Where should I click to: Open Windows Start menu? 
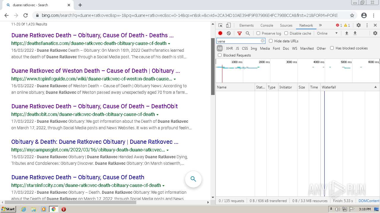pos(8,209)
